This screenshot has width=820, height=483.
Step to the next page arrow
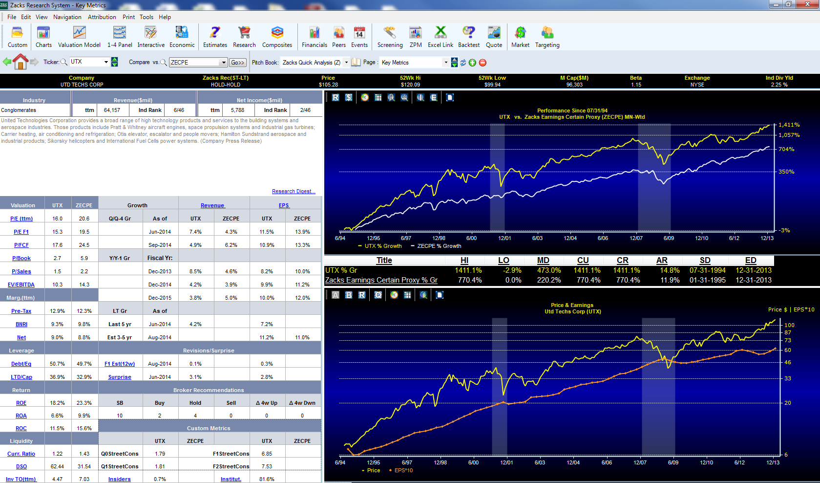coord(454,65)
